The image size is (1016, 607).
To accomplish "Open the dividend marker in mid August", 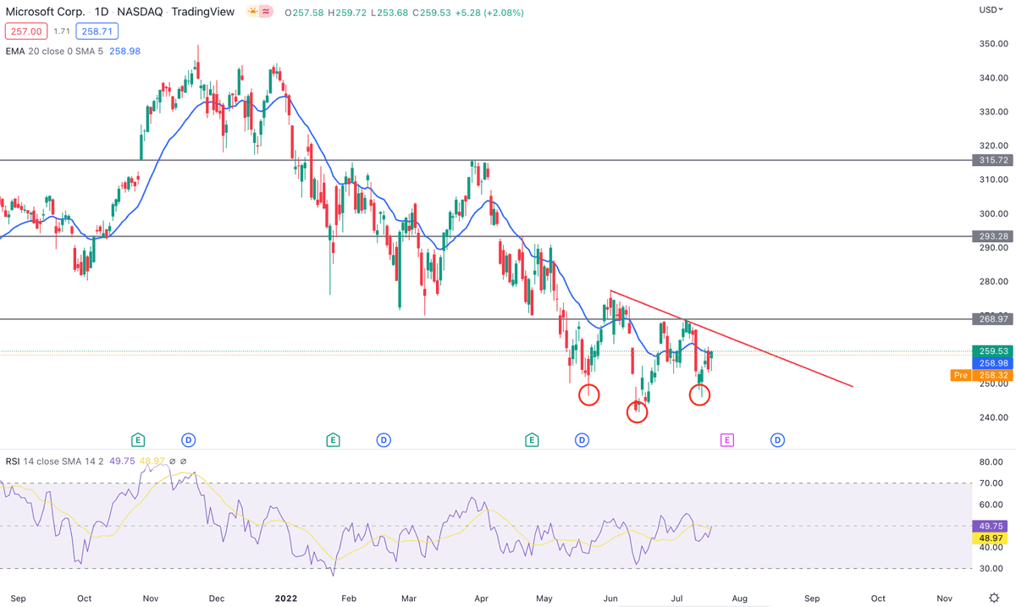I will pyautogui.click(x=777, y=439).
